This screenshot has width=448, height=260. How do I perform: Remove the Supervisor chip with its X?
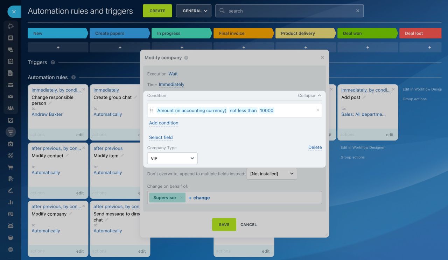point(181,197)
